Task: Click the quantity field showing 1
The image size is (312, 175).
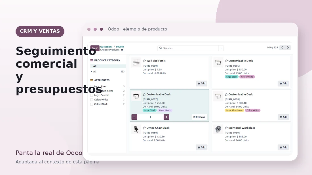Action: point(150,117)
